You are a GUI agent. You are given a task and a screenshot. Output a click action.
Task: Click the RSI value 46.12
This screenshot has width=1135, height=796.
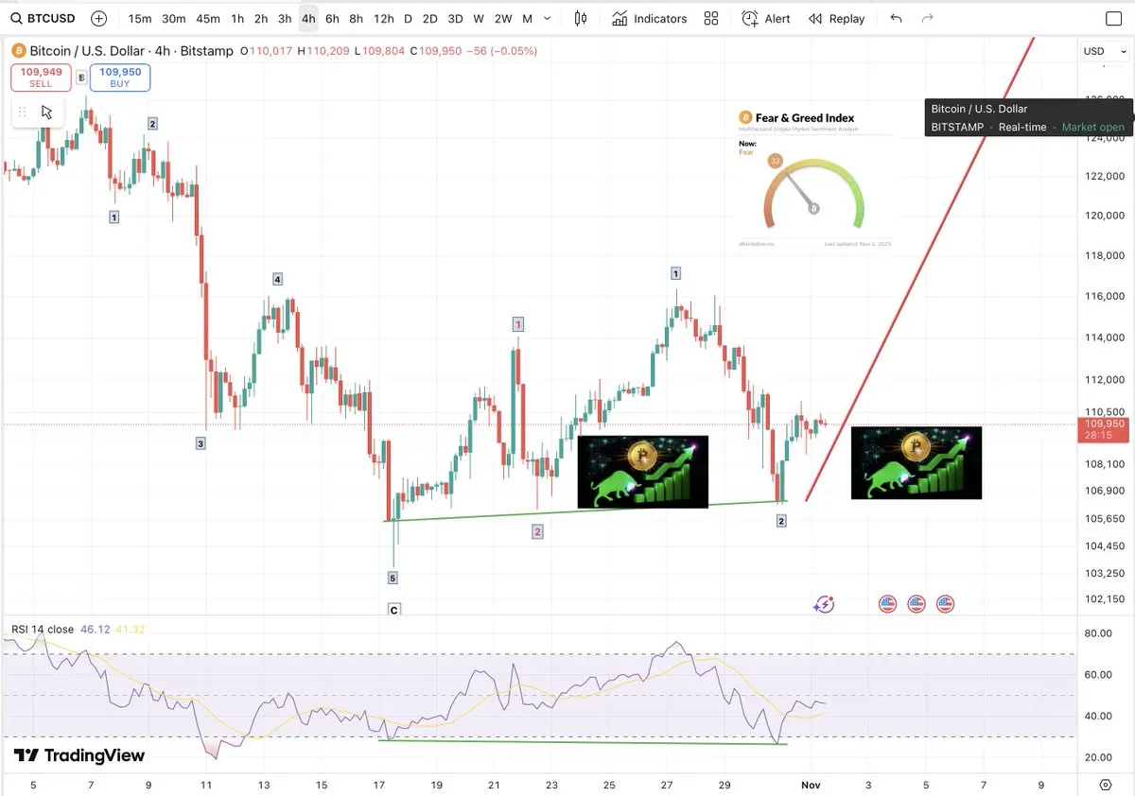[x=96, y=629]
